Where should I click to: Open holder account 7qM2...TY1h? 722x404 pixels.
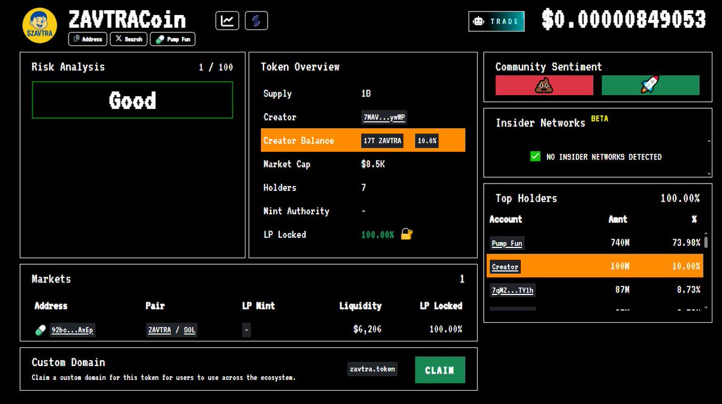(513, 290)
